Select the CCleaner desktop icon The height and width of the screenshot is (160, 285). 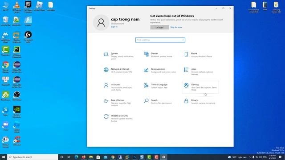(x=17, y=141)
